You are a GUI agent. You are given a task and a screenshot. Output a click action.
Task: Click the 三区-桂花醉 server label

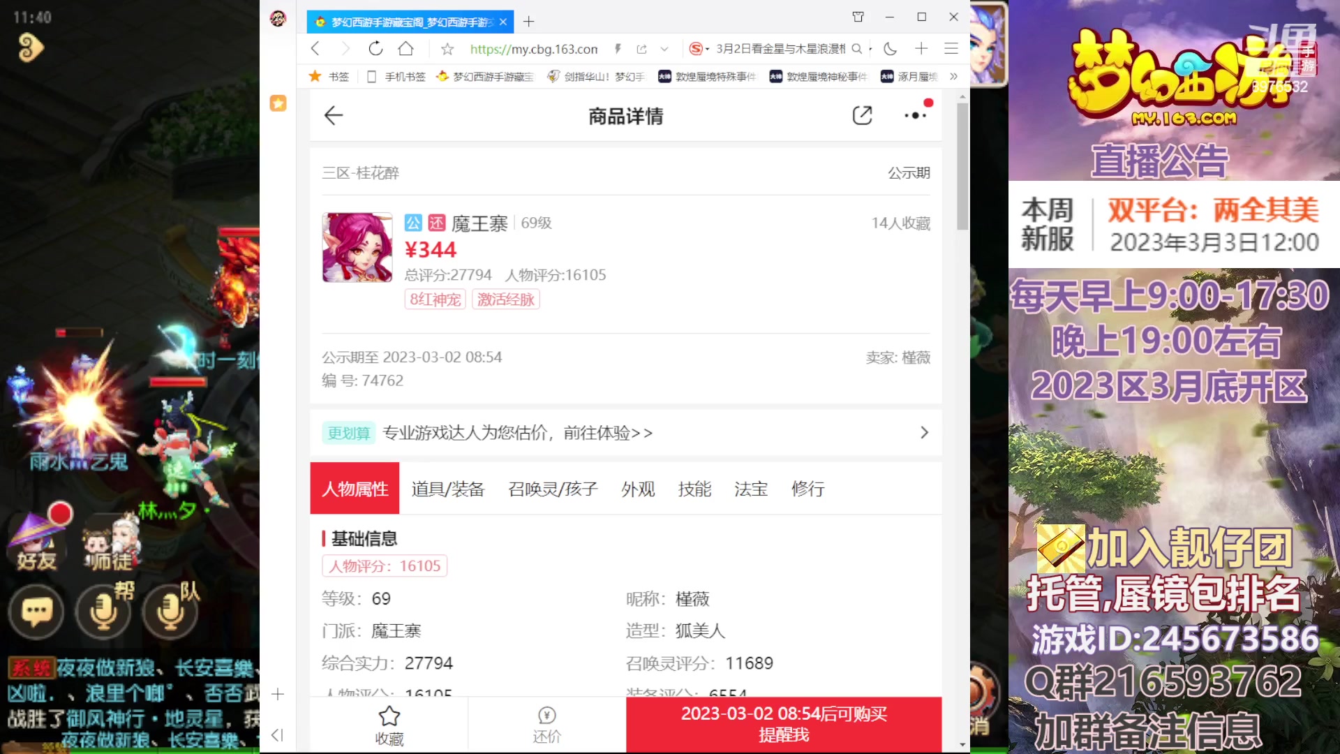click(x=360, y=173)
